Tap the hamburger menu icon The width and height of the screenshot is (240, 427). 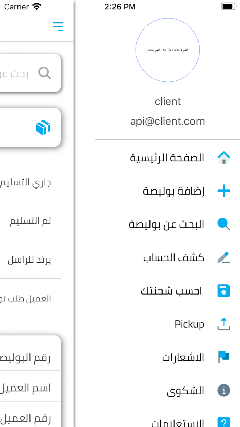(x=58, y=26)
